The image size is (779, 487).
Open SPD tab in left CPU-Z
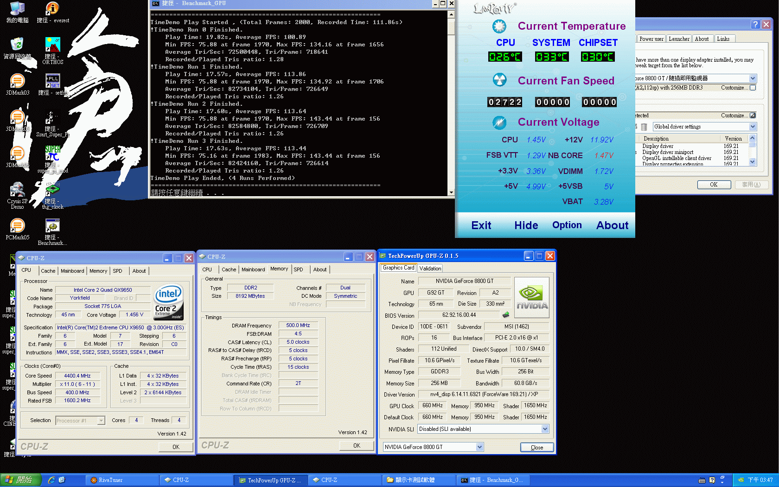118,271
